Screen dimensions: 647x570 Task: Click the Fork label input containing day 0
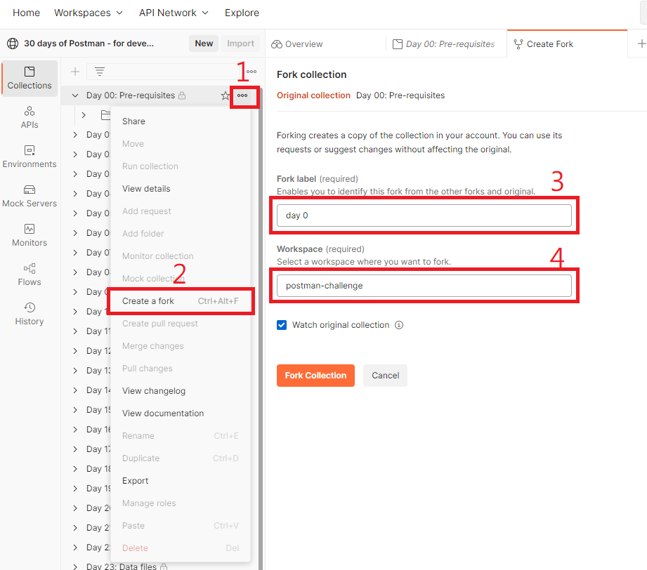click(x=424, y=216)
